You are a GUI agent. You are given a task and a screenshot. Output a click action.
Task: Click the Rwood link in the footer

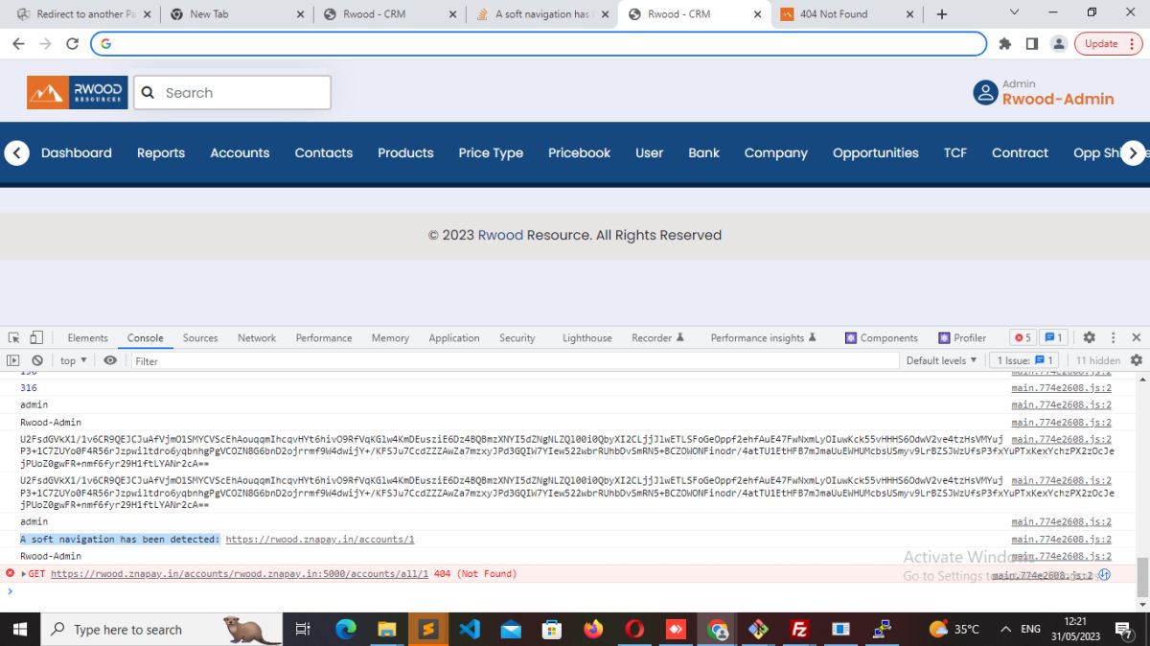(500, 235)
